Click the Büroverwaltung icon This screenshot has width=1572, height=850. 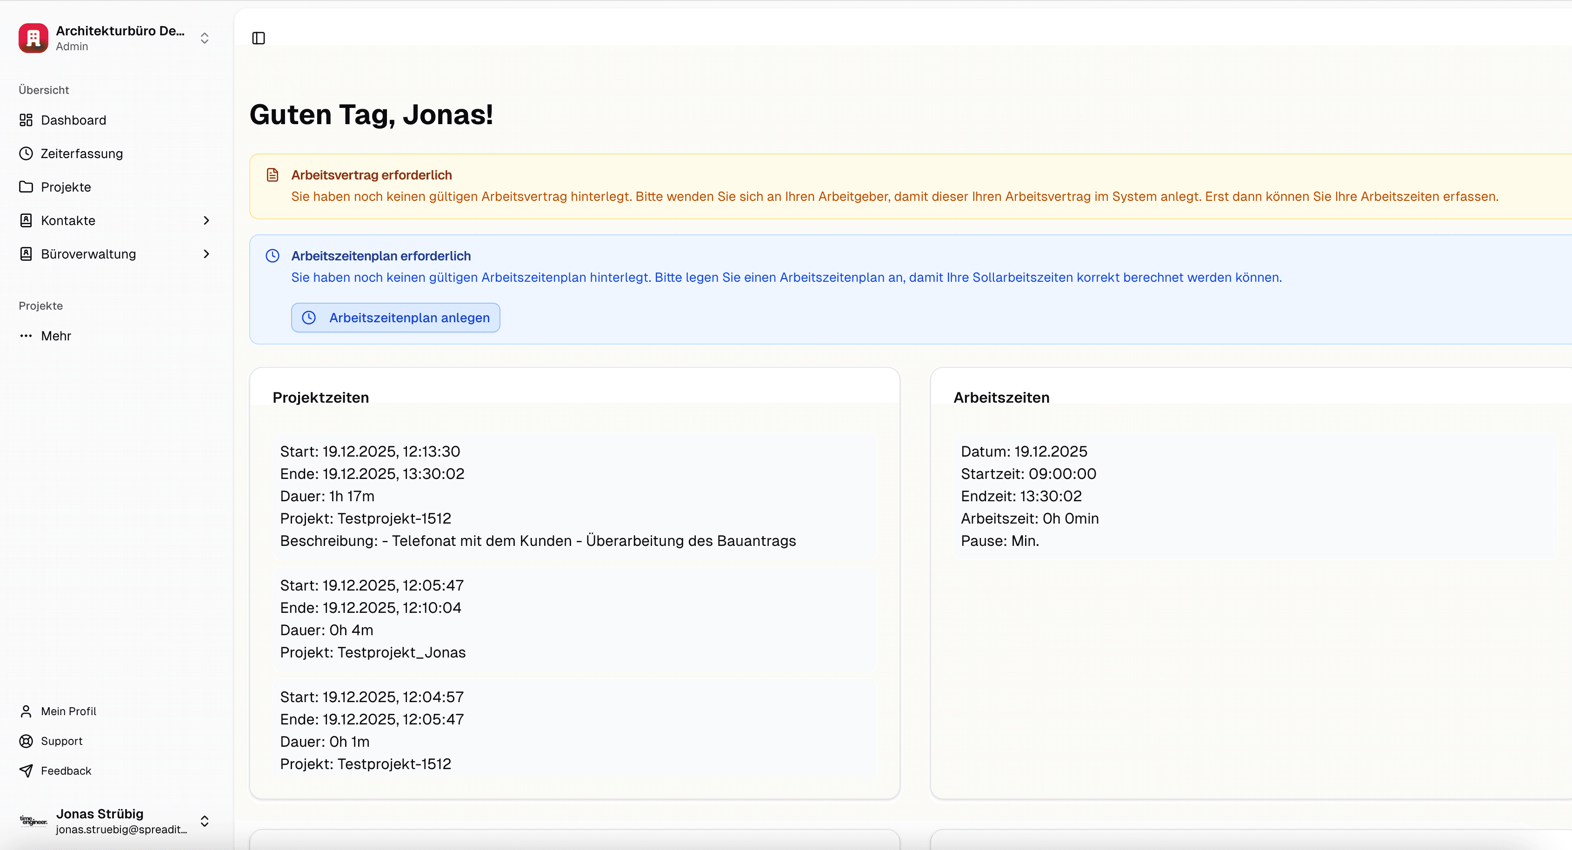point(26,254)
